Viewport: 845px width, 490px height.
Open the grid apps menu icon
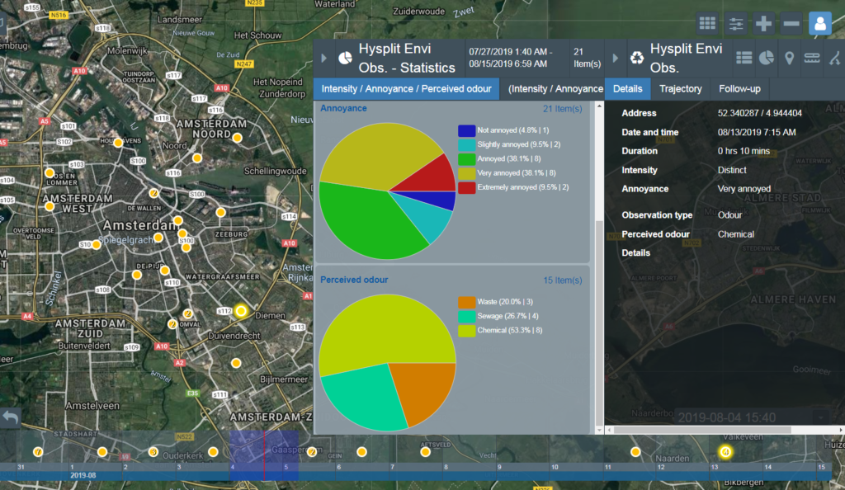[x=707, y=23]
